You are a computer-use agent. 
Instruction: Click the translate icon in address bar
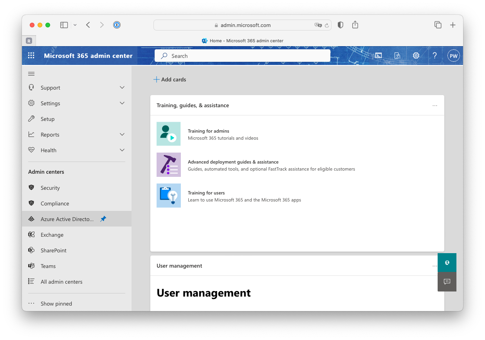pos(318,25)
